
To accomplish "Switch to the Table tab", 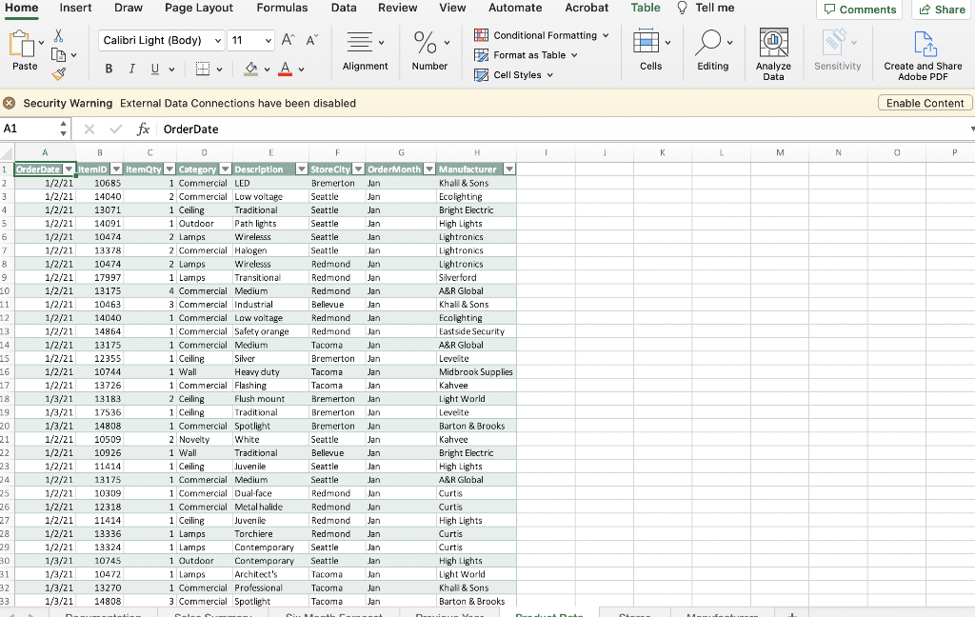I will click(646, 8).
